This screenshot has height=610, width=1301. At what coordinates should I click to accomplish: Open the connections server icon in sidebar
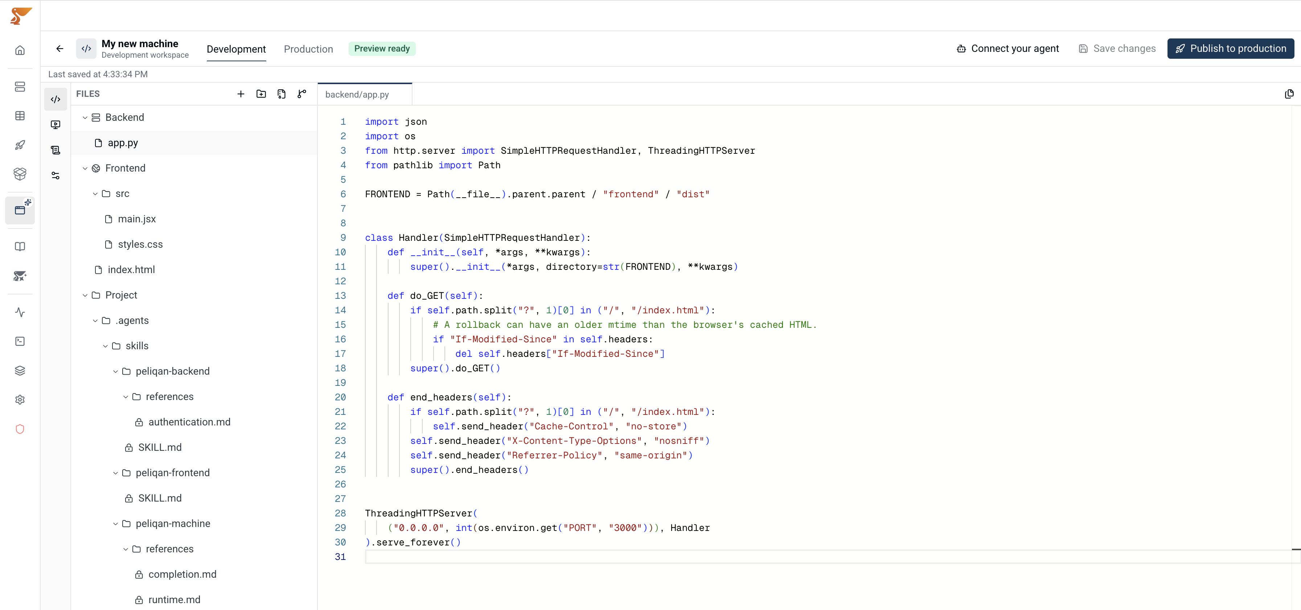point(20,86)
